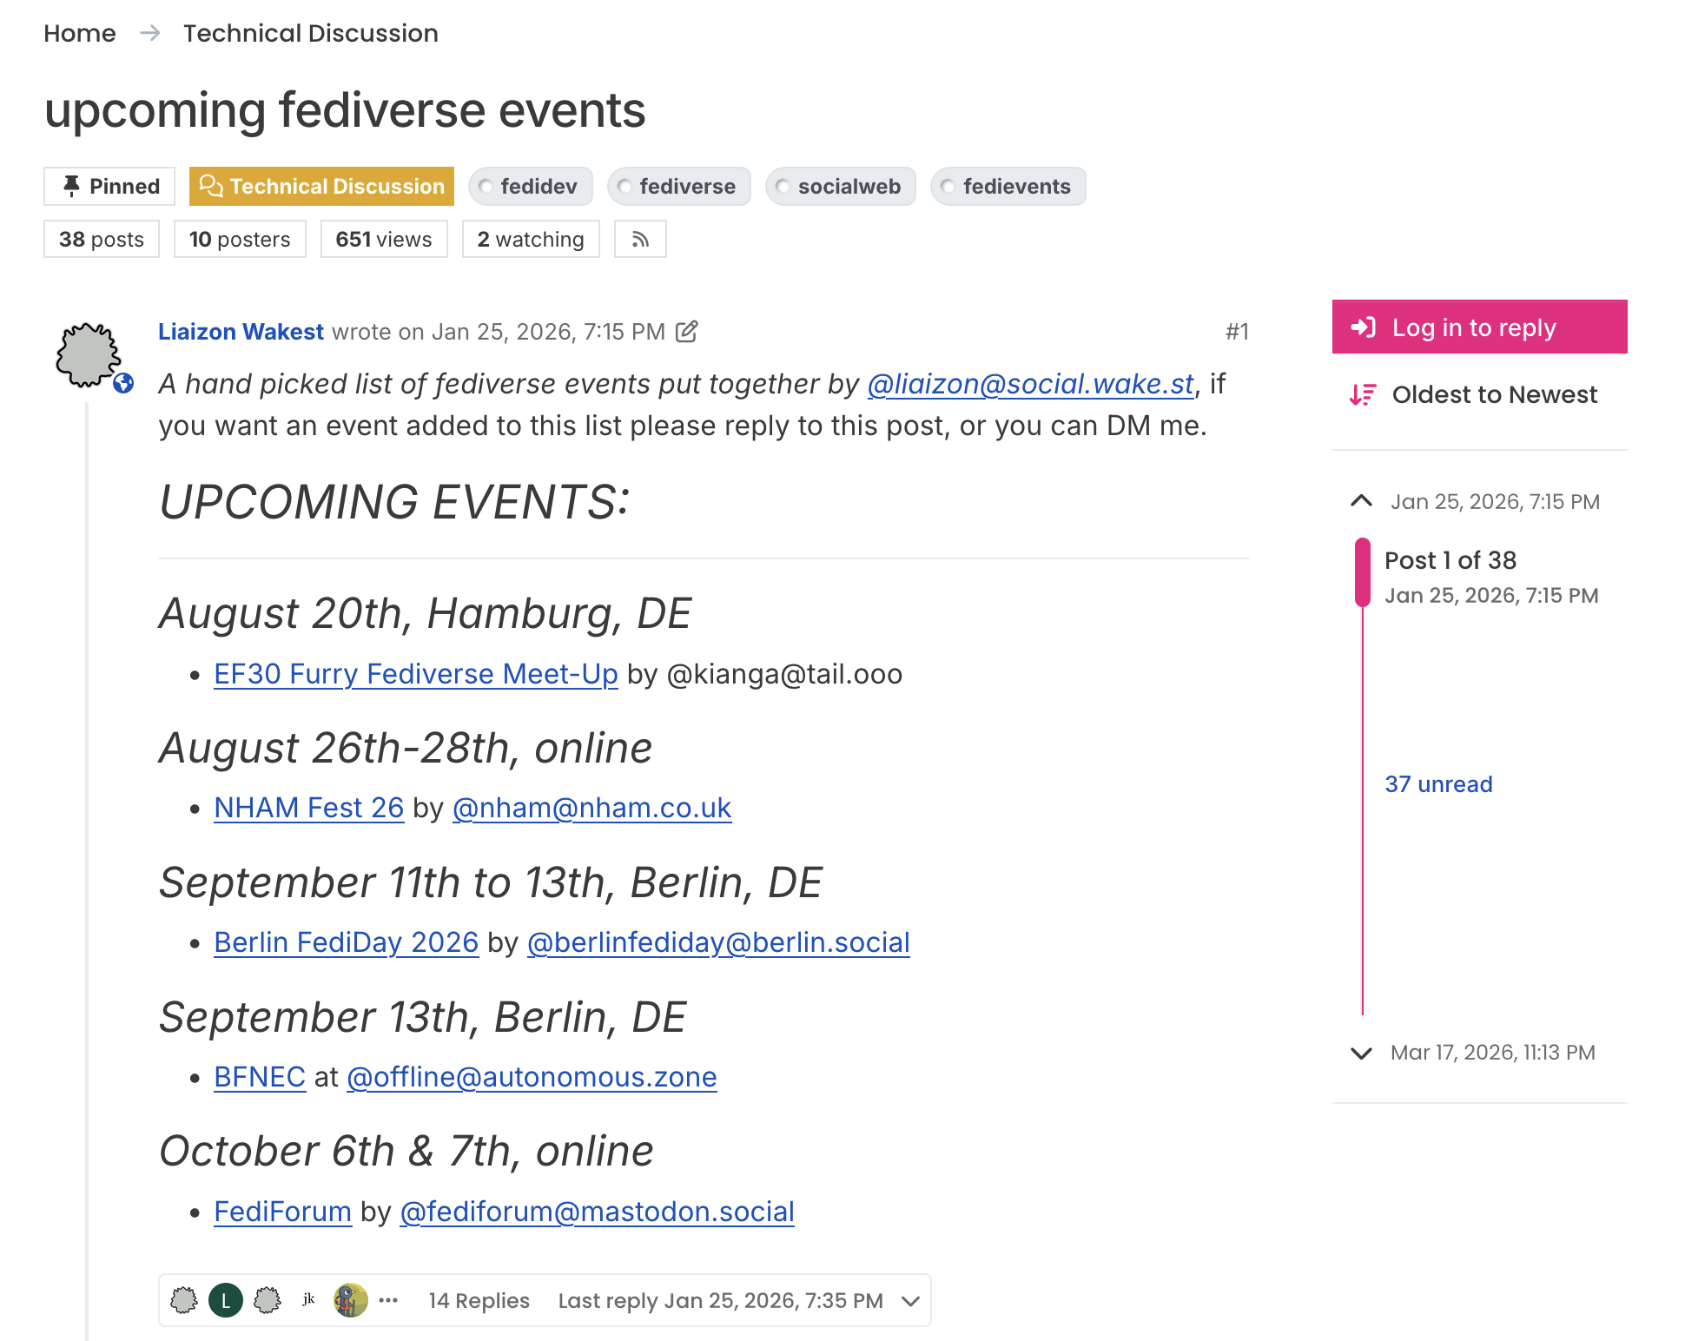Select the socialweb tag
This screenshot has height=1341, width=1685.
[x=841, y=187]
